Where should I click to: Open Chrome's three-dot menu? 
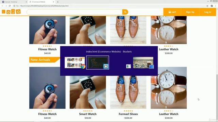coord(216,6)
